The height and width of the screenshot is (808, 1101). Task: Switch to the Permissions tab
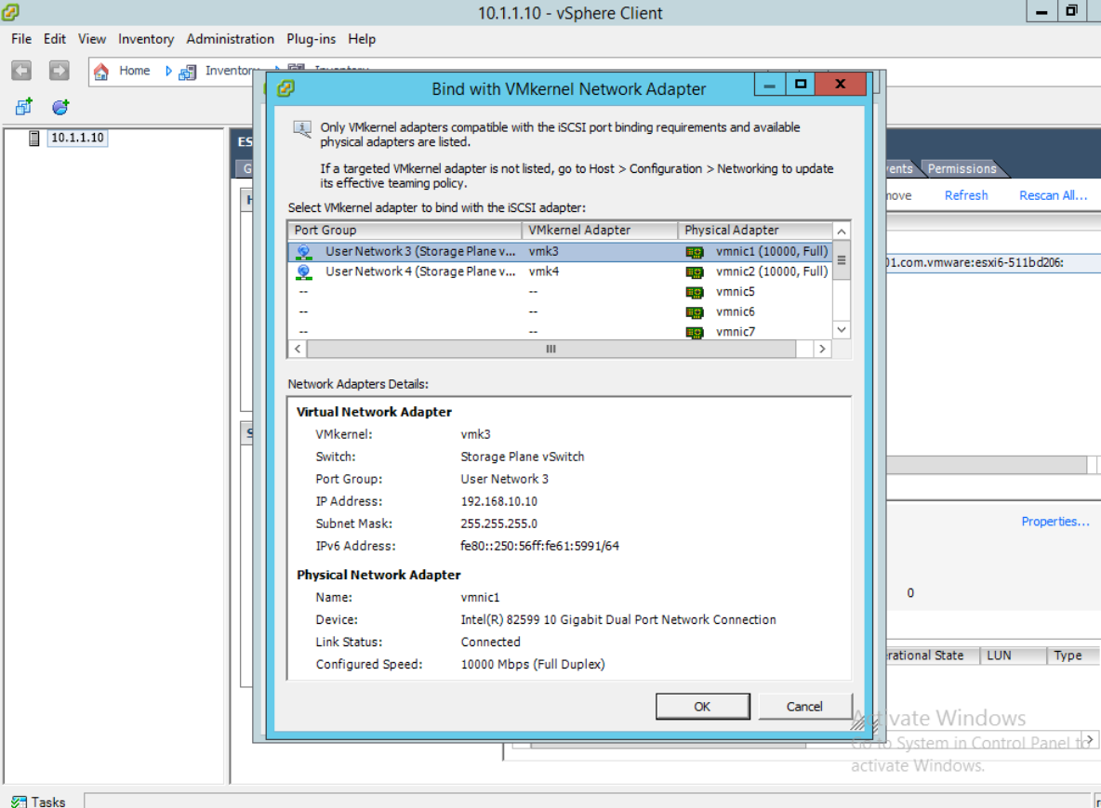[962, 168]
